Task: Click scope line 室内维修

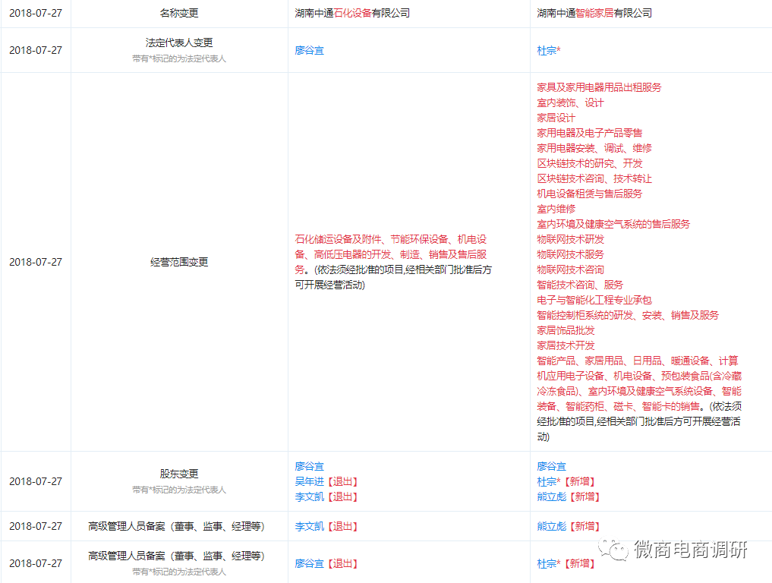Action: (x=556, y=210)
